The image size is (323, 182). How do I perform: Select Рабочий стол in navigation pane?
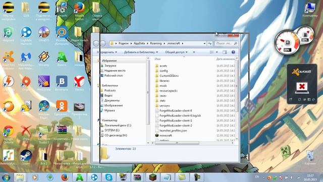point(113,75)
